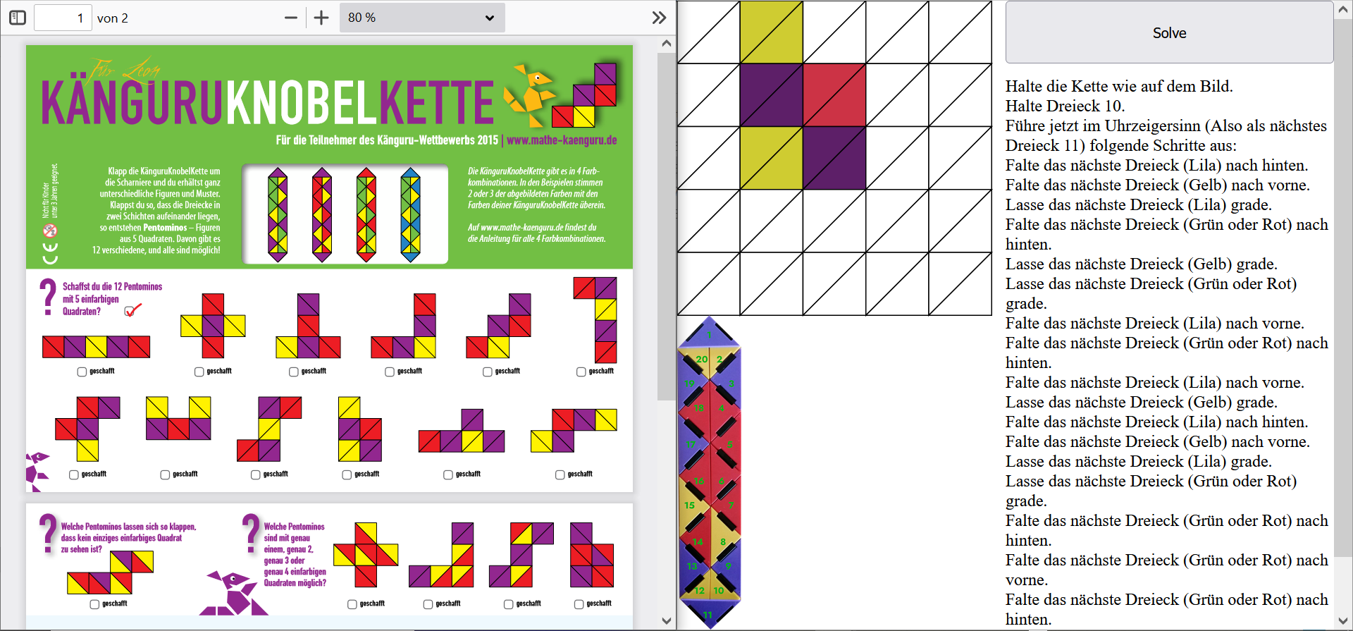Tick 'geschafft' under the tall vertical pentomino
1353x631 pixels.
coord(581,372)
